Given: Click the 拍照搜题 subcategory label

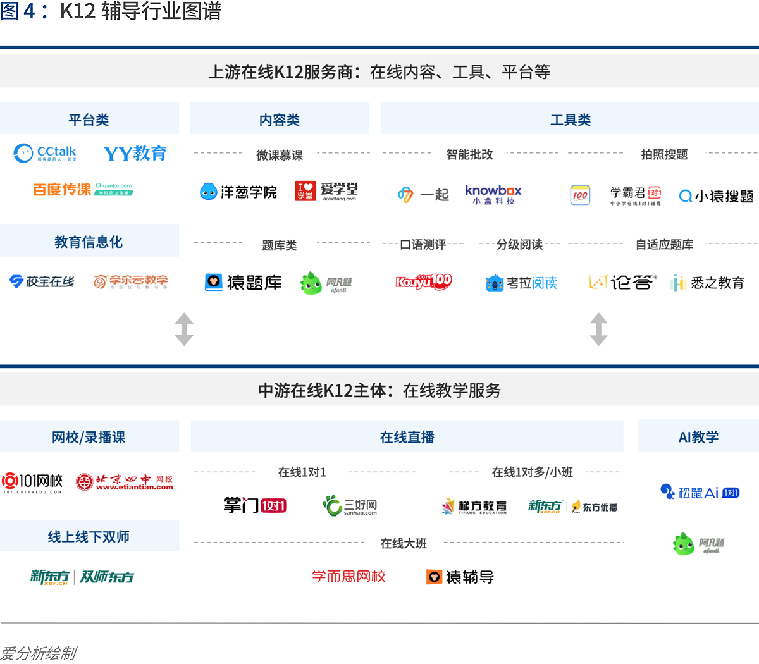Looking at the screenshot, I should pos(664,154).
